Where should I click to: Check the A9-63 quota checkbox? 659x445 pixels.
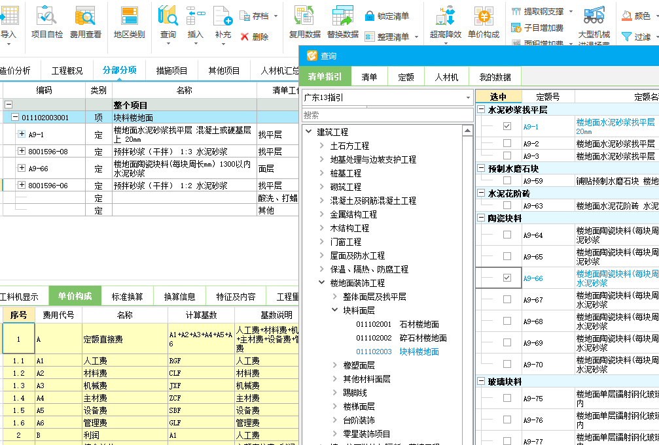click(507, 205)
